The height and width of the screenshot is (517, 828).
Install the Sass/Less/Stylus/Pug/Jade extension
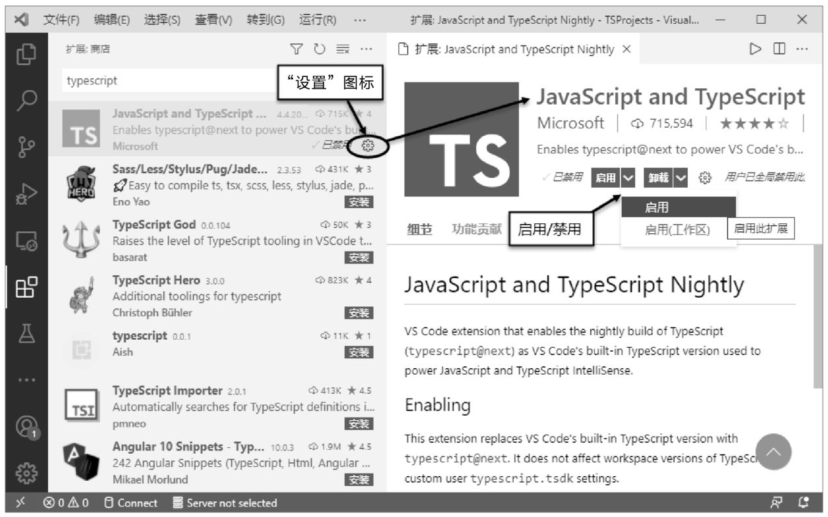[x=359, y=202]
